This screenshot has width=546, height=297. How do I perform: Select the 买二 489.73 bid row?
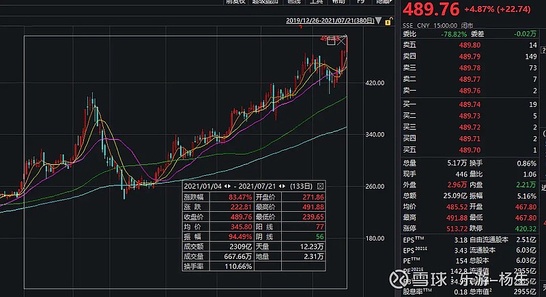coord(470,116)
